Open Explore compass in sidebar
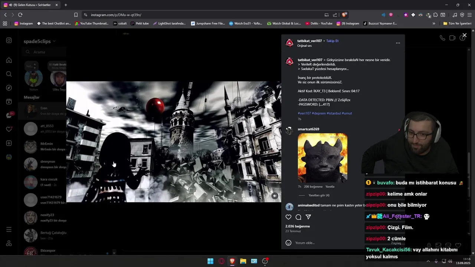Screen dimensions: 475x267 click(9, 88)
